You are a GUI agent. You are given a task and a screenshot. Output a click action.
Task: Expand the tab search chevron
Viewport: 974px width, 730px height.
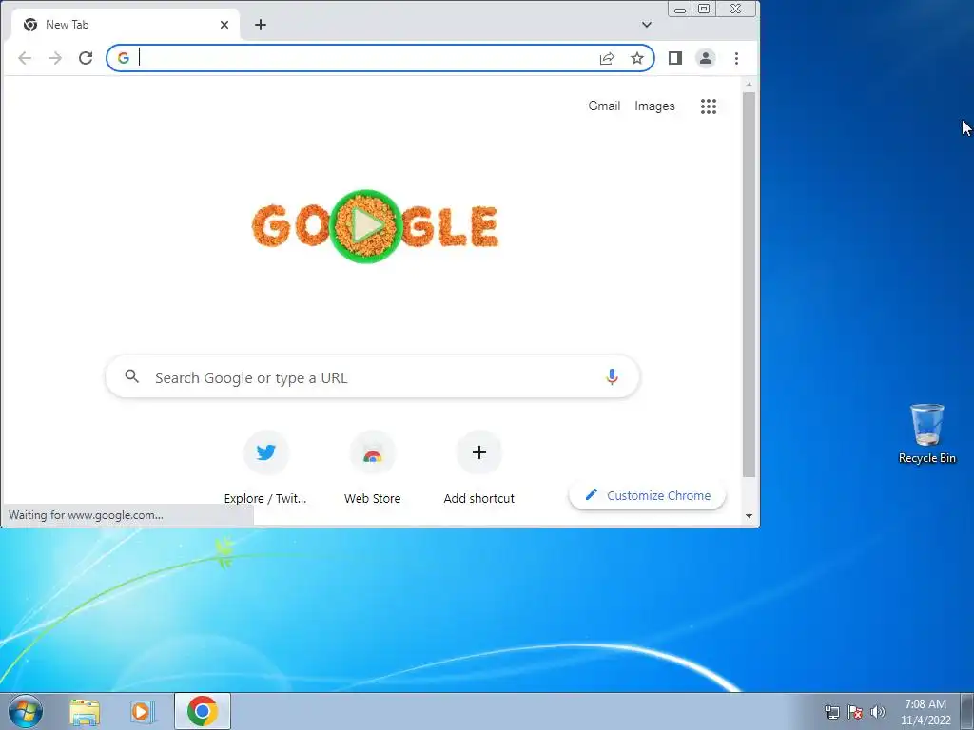tap(647, 25)
